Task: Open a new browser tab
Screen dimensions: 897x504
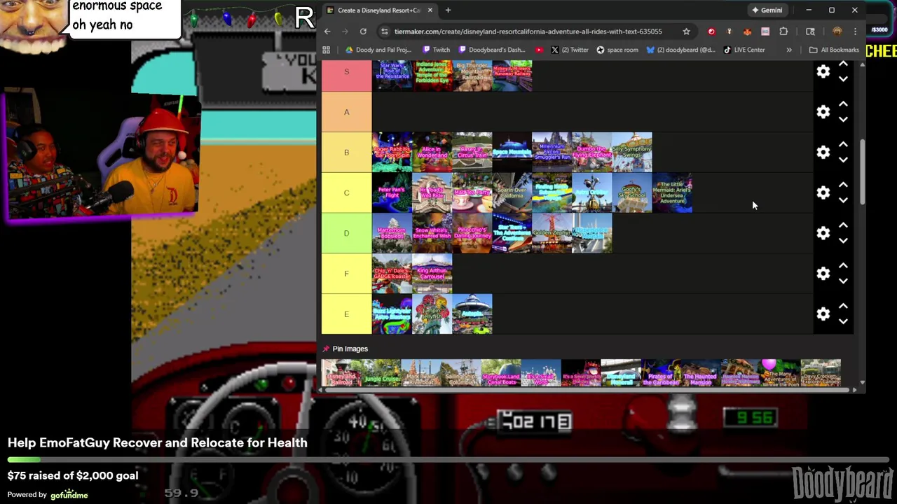Action: pyautogui.click(x=448, y=10)
